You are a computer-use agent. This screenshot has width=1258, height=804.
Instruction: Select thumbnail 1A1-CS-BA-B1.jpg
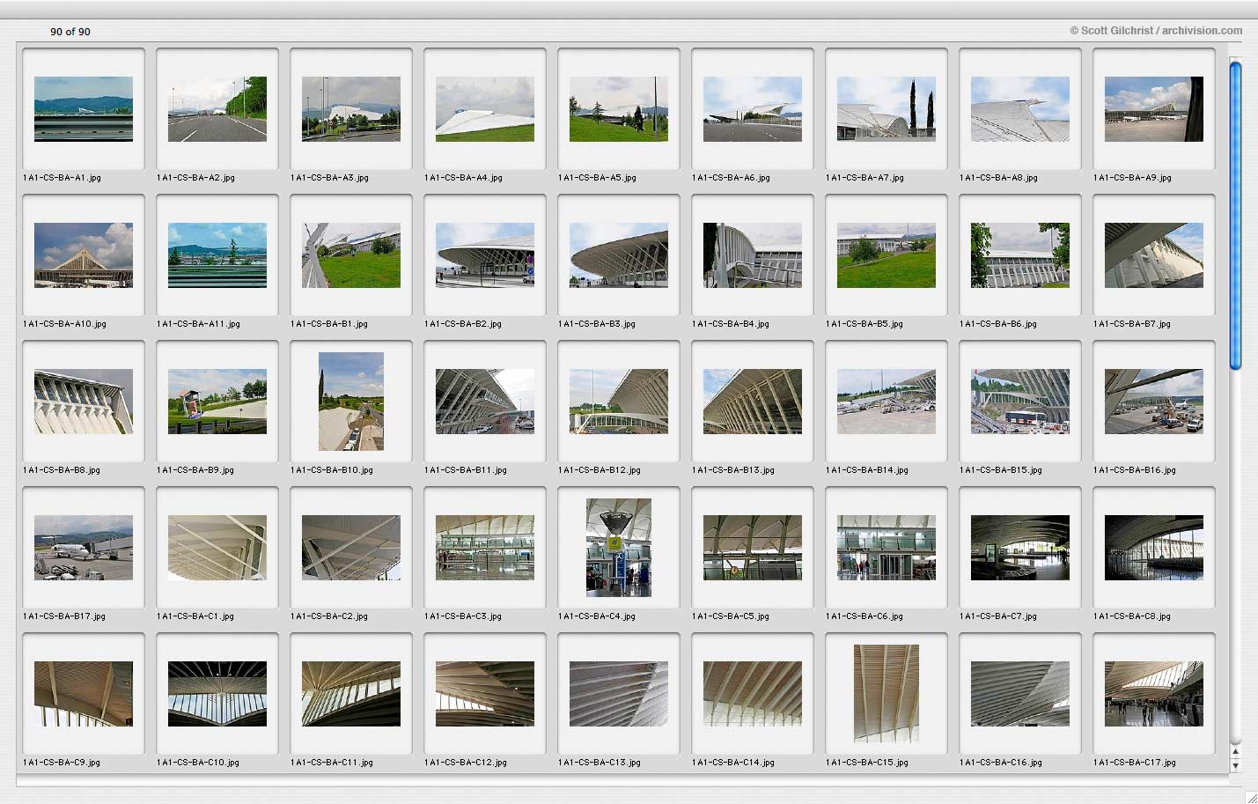(351, 255)
